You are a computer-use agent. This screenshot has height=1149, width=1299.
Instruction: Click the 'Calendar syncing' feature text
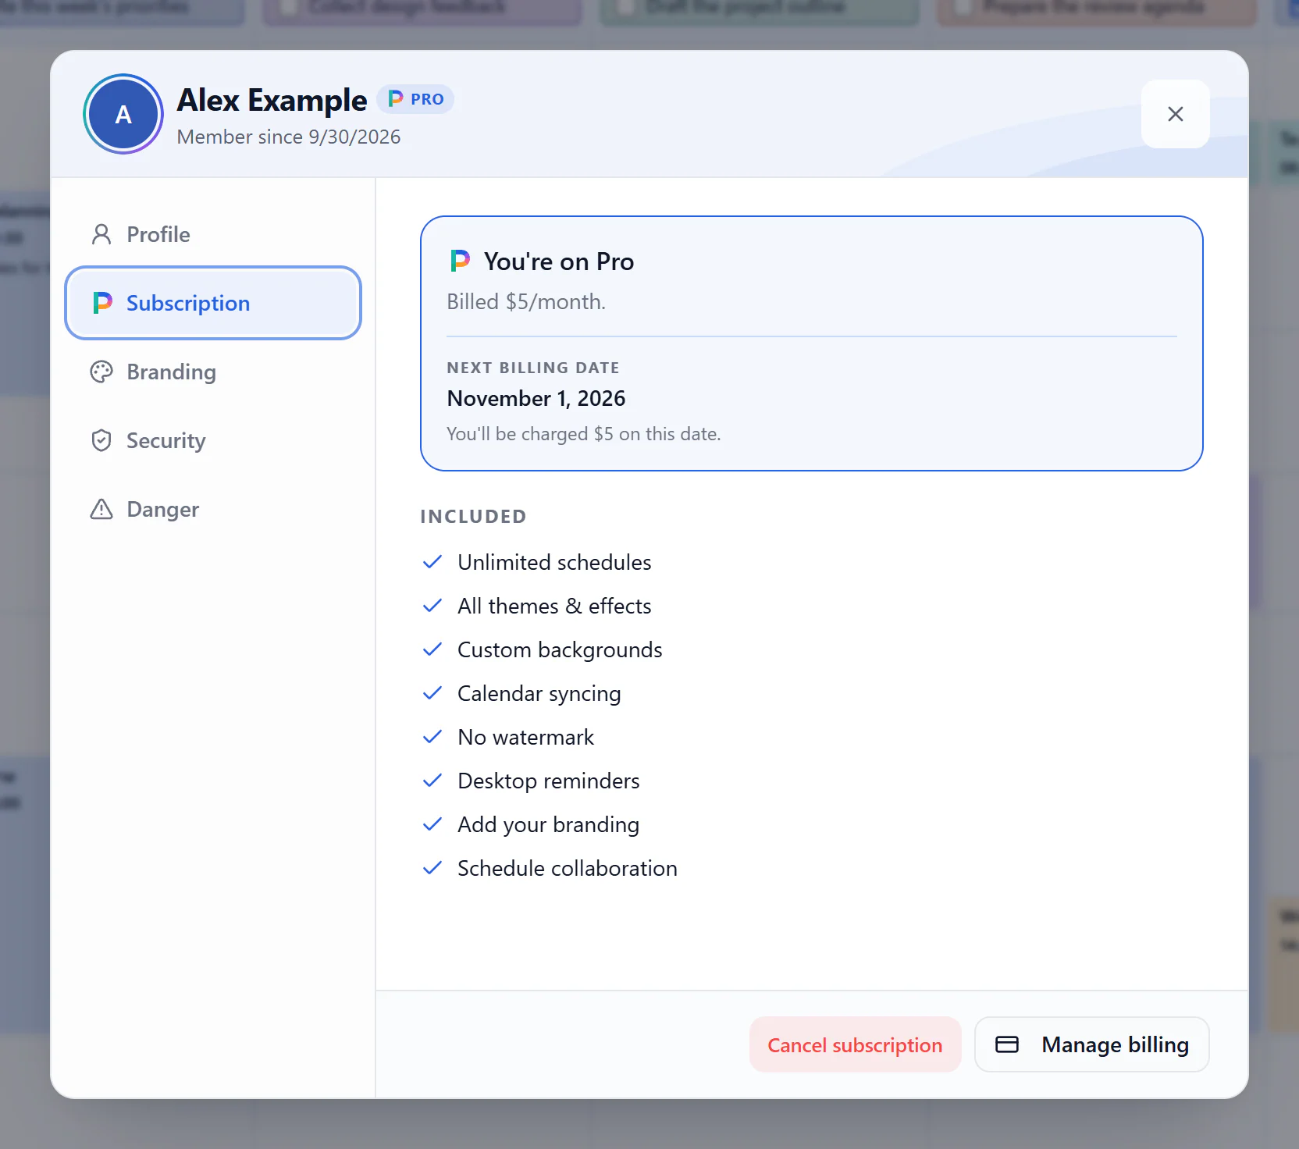click(x=539, y=693)
